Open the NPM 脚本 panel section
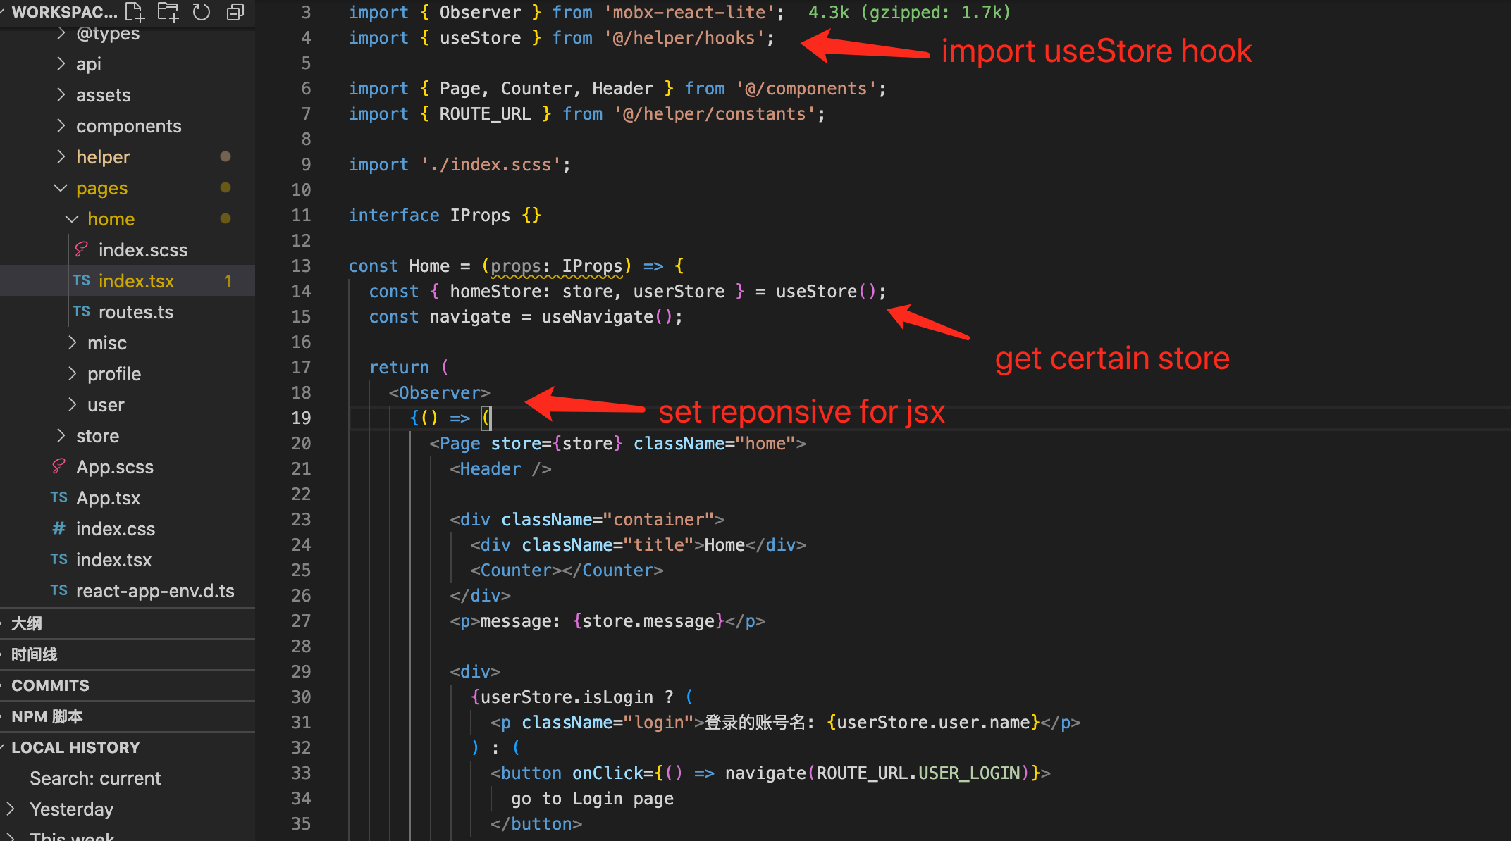This screenshot has width=1511, height=841. 47,716
